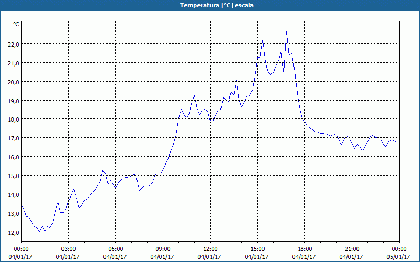This screenshot has height=262, width=420.
Task: Select the 13,0 y-axis value
Action: 14,214
